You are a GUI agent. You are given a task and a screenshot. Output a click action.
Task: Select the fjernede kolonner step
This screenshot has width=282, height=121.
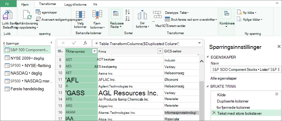233,108
